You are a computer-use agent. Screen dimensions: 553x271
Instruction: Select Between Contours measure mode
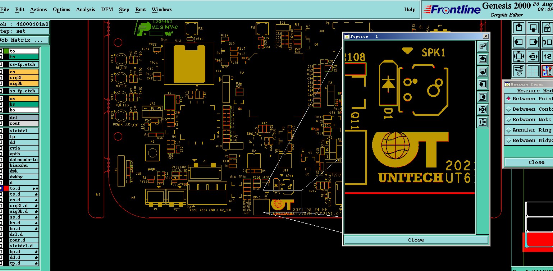[529, 109]
